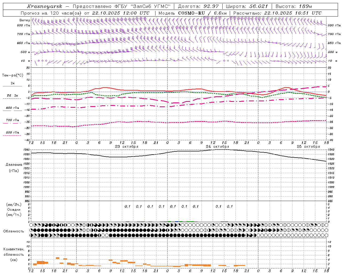Click the 500 м wind level label on left
Image resolution: width=342 pixels, height=273 pixels.
click(25, 52)
